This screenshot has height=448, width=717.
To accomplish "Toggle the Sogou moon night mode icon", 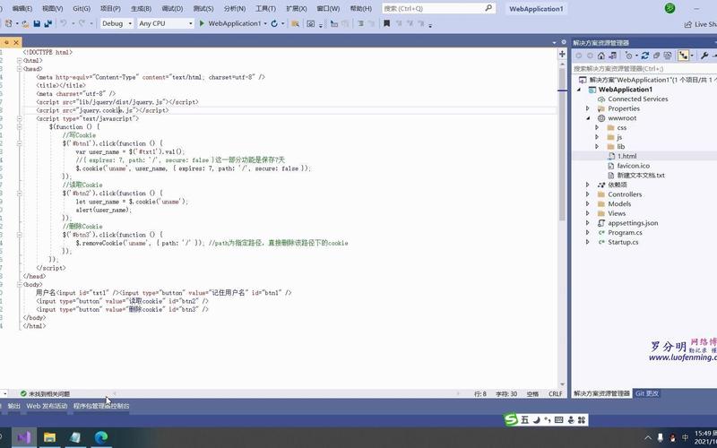I will (x=537, y=419).
